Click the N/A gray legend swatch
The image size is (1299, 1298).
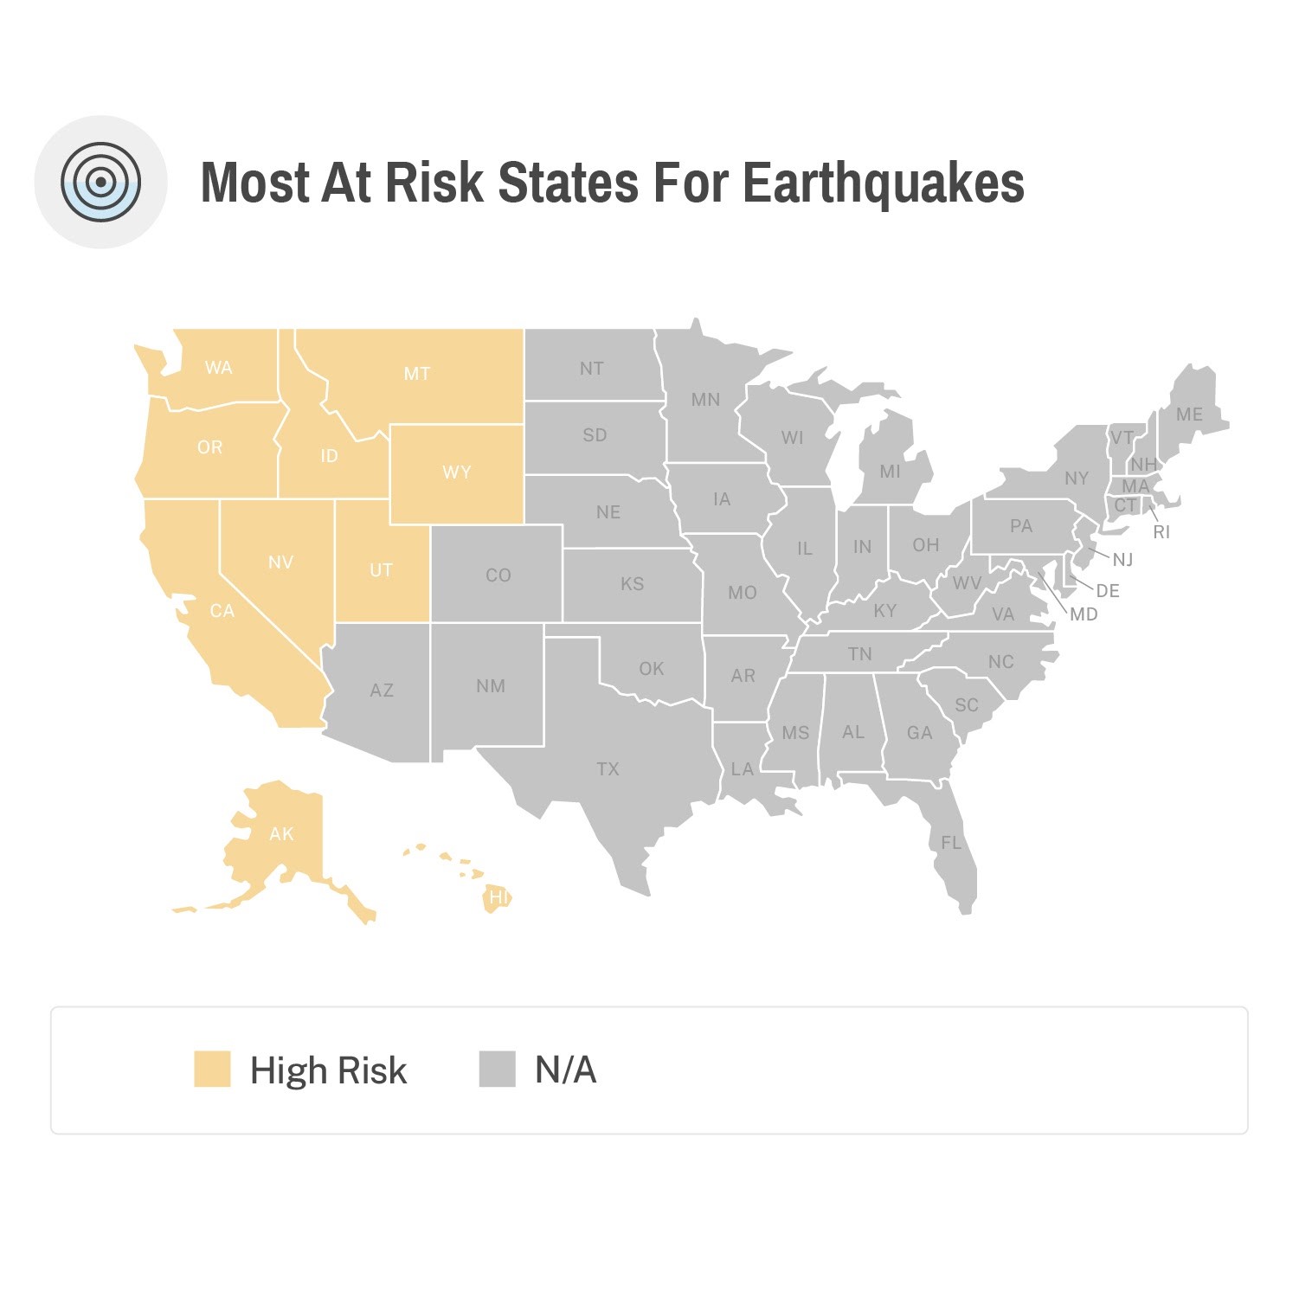[497, 1069]
